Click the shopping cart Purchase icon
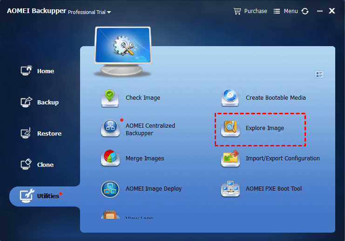The width and height of the screenshot is (345, 241). pos(237,11)
